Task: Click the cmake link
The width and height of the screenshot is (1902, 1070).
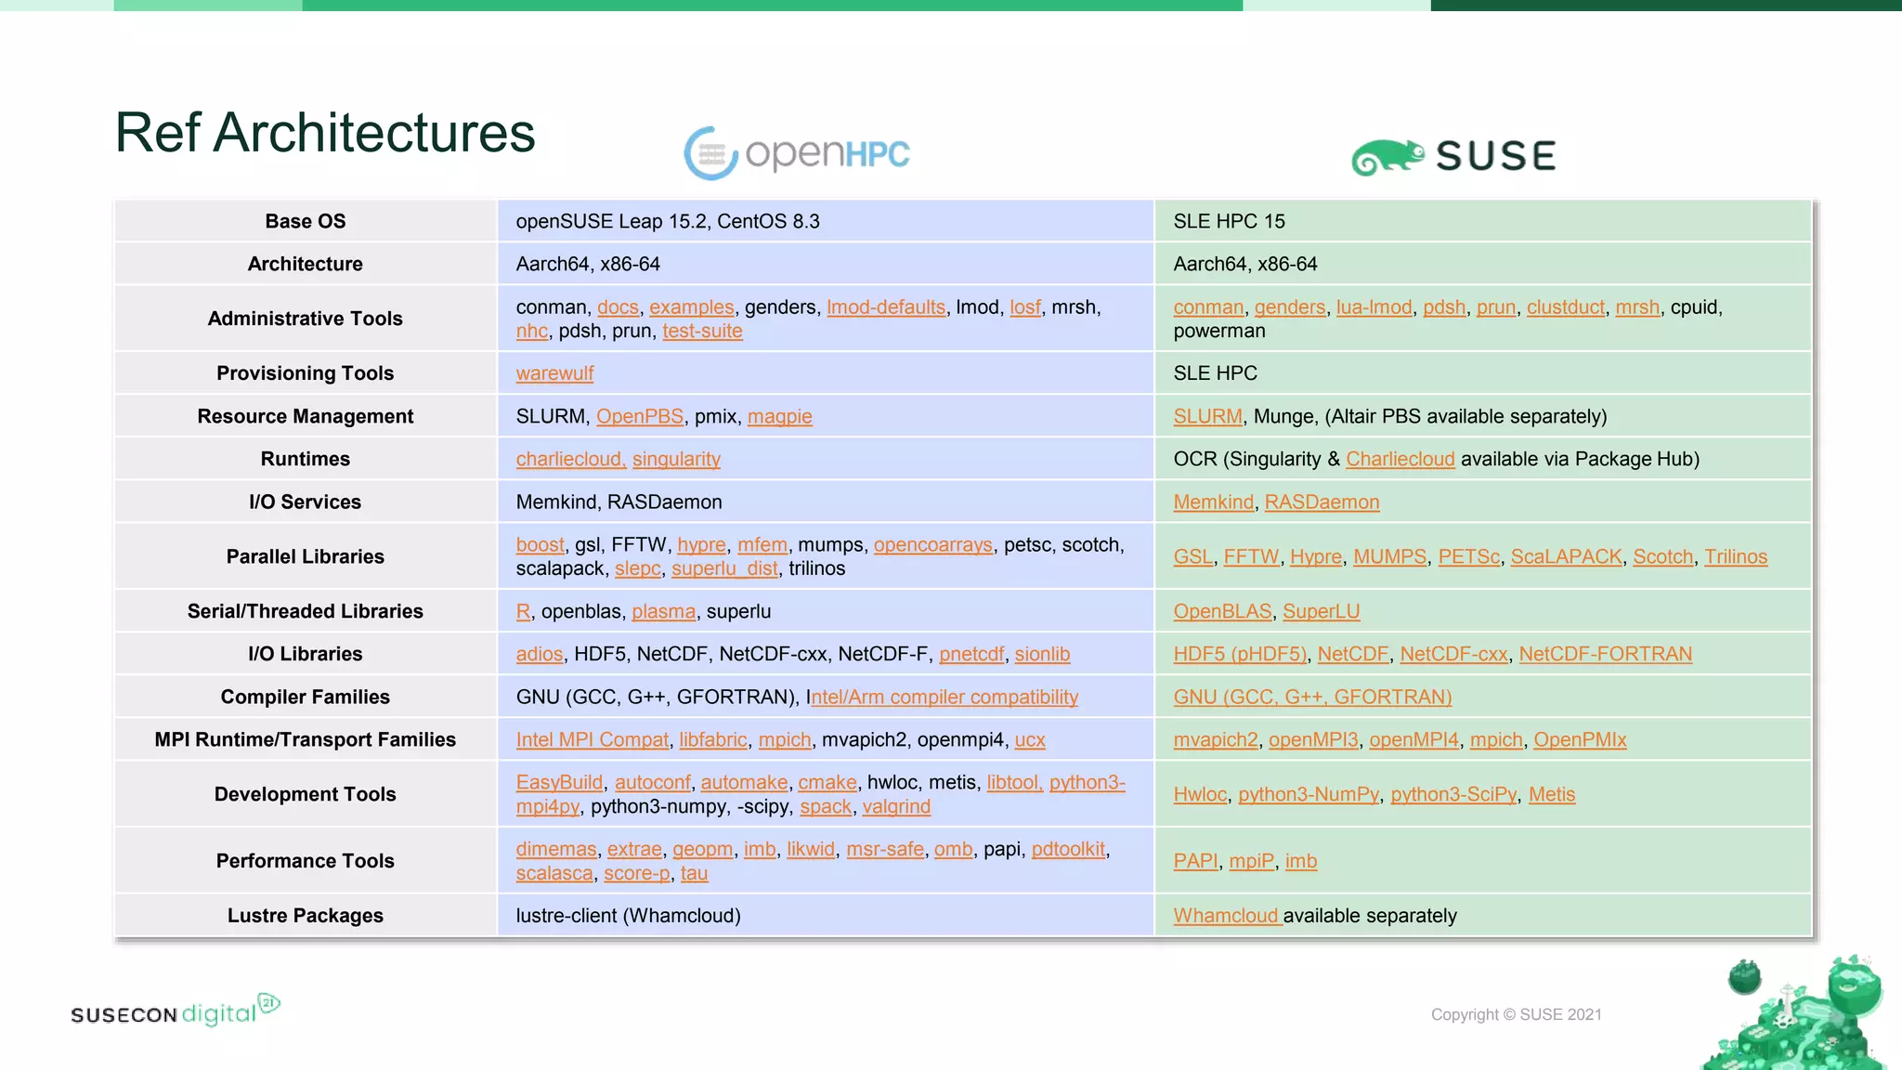Action: point(827,782)
